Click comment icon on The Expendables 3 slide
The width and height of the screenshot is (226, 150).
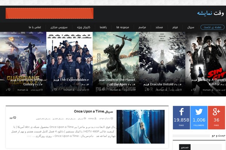pyautogui.click(x=55, y=90)
